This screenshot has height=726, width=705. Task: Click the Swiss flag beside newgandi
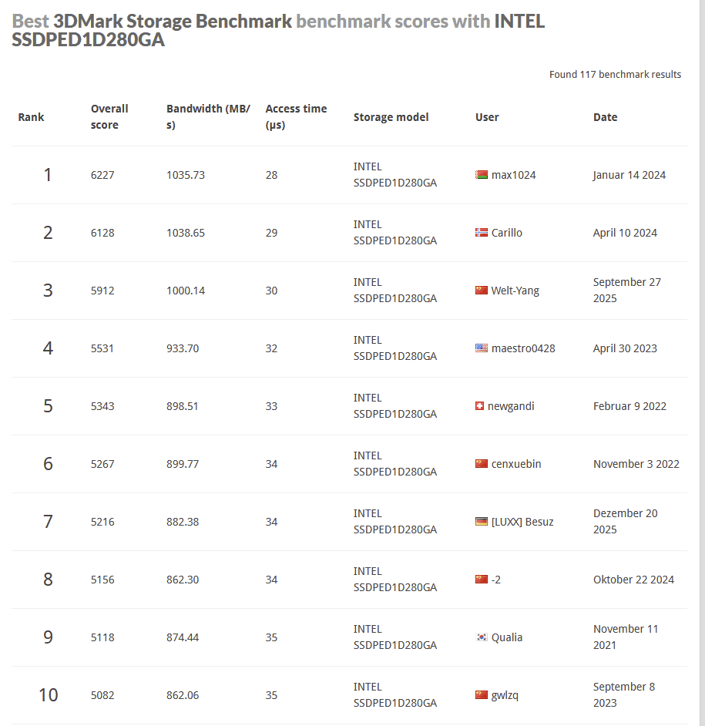[x=480, y=406]
